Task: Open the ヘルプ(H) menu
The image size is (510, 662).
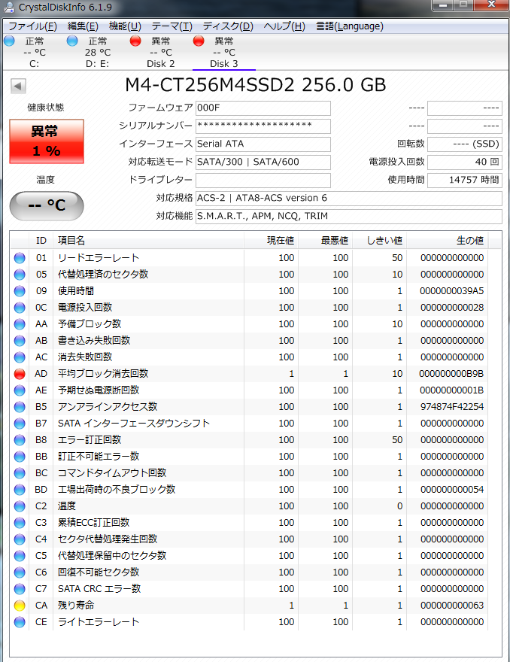Action: pos(284,26)
